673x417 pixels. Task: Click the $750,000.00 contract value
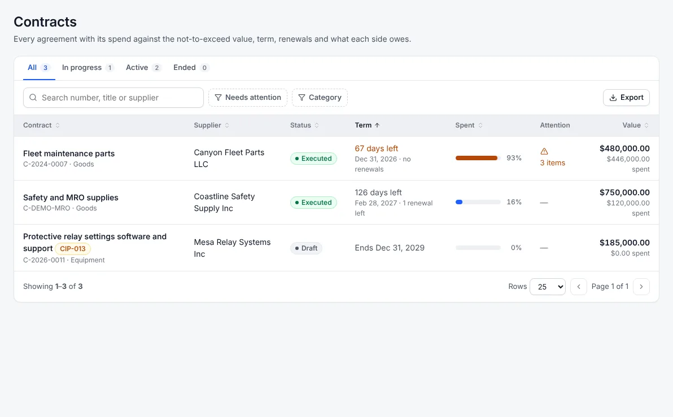coord(624,192)
